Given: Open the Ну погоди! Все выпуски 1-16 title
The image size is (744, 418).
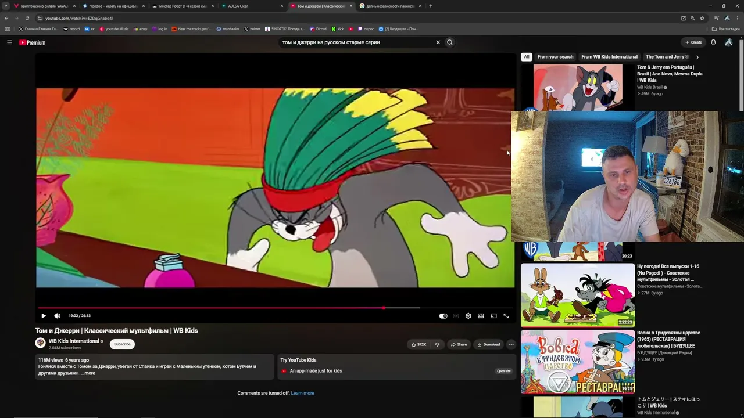Looking at the screenshot, I should coord(668,273).
